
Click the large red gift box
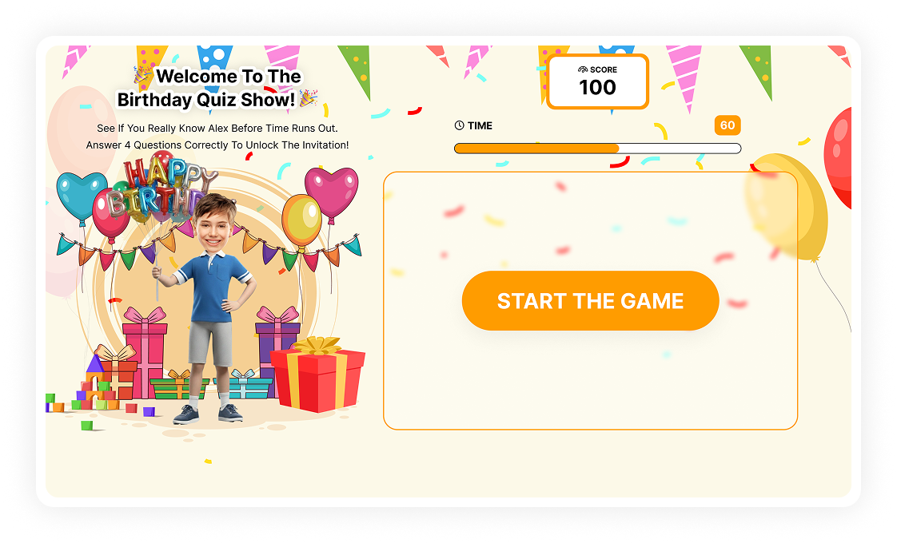coord(317,375)
